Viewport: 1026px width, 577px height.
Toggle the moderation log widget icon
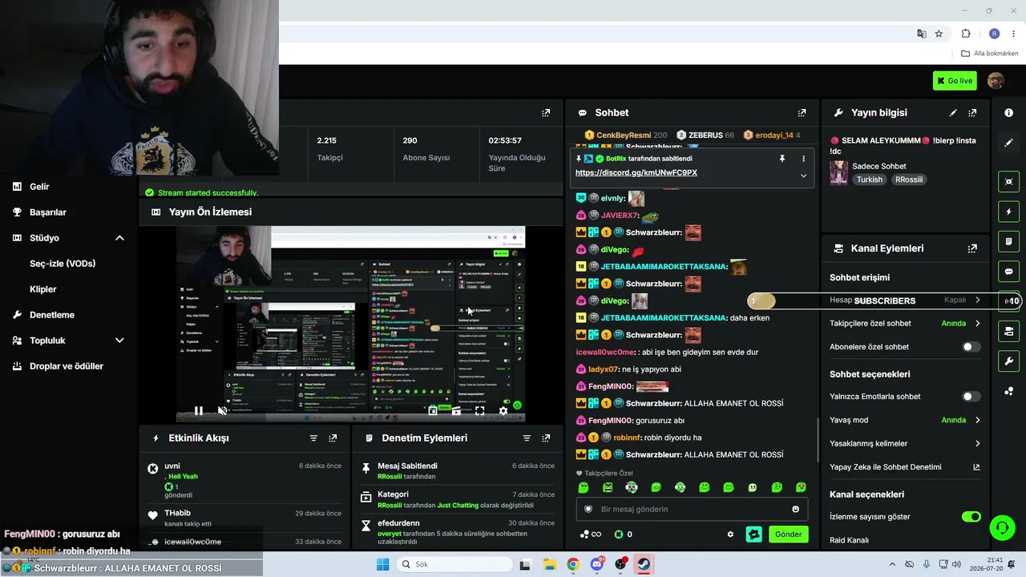coord(1008,241)
